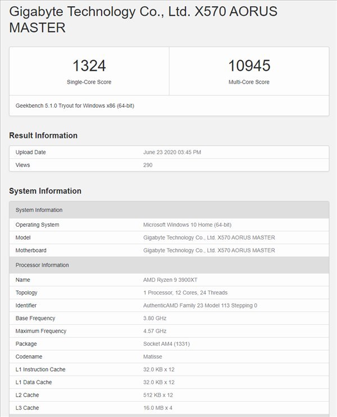
Task: Click the 'Topology' row label
Action: (x=26, y=292)
